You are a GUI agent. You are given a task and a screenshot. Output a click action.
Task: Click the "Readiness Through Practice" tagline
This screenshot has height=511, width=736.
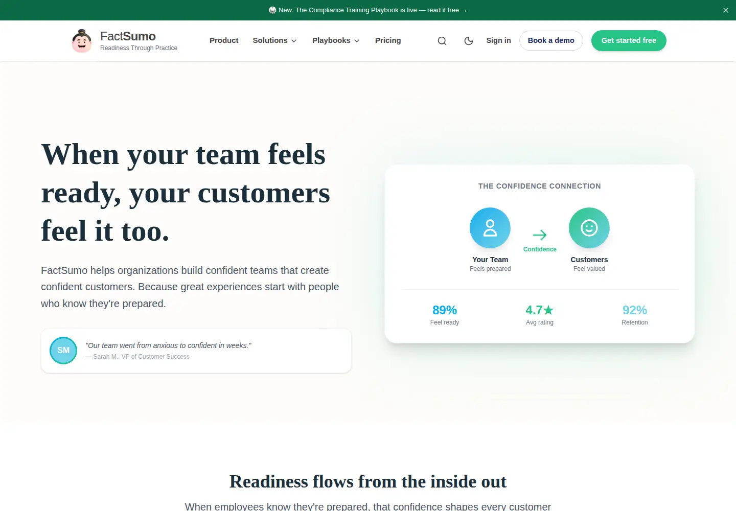point(139,48)
